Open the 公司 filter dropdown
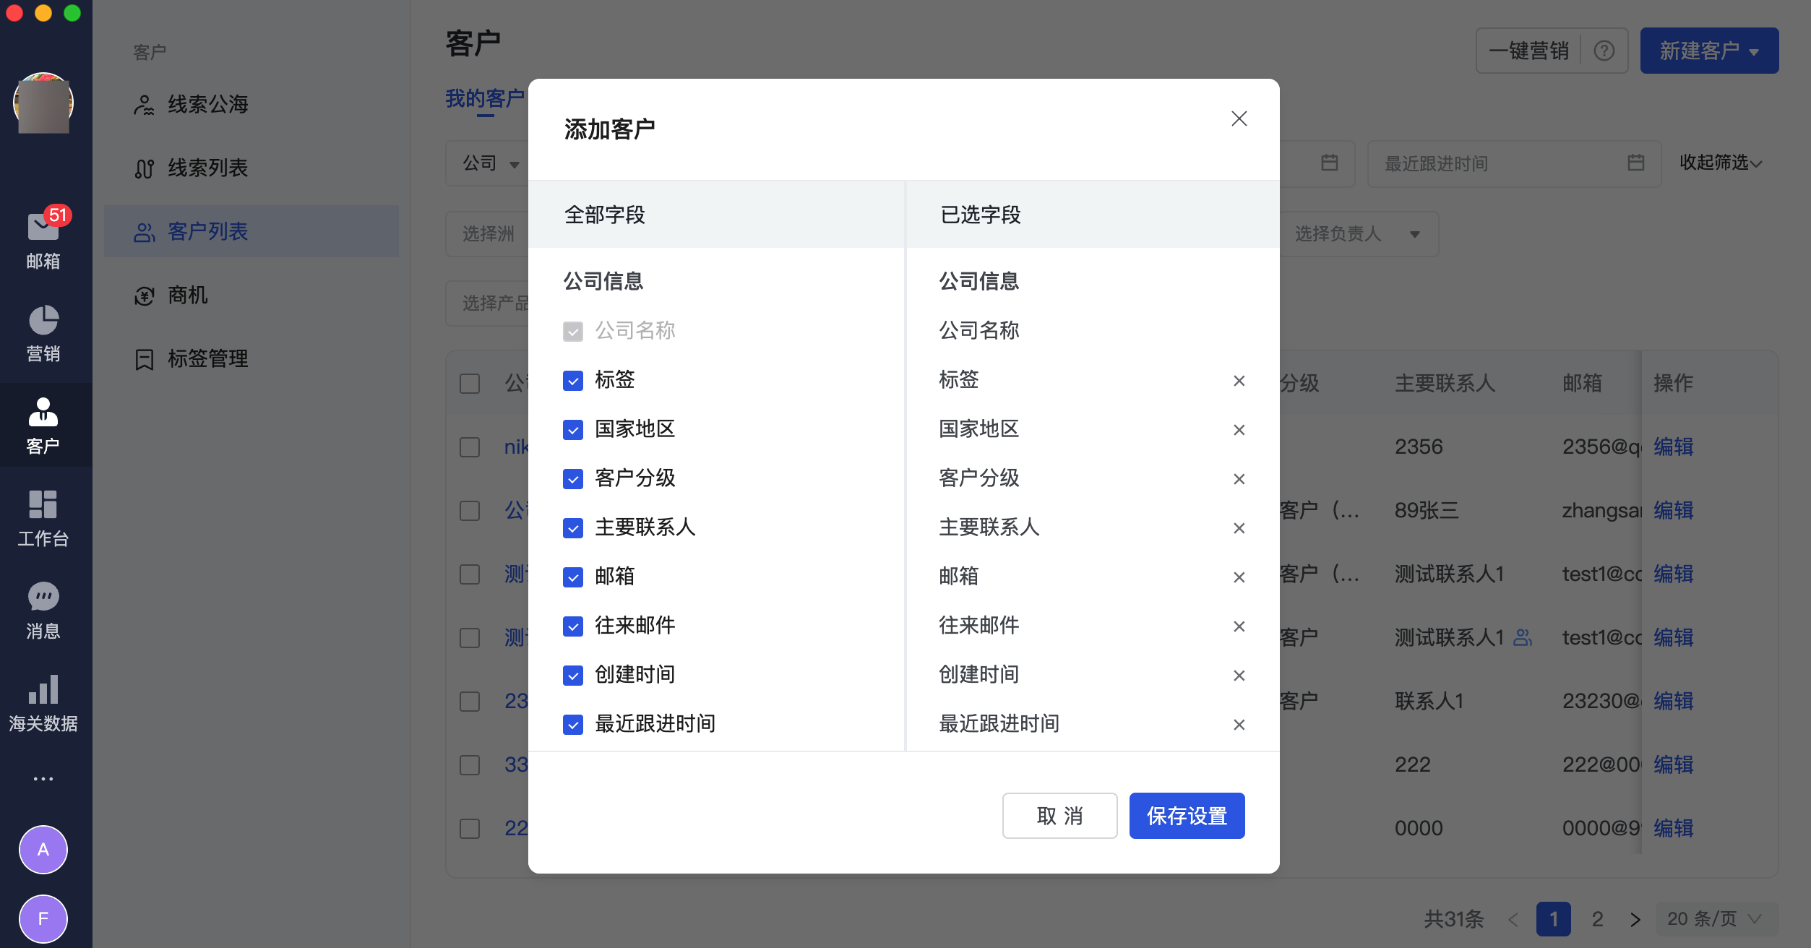The image size is (1811, 948). [x=490, y=163]
